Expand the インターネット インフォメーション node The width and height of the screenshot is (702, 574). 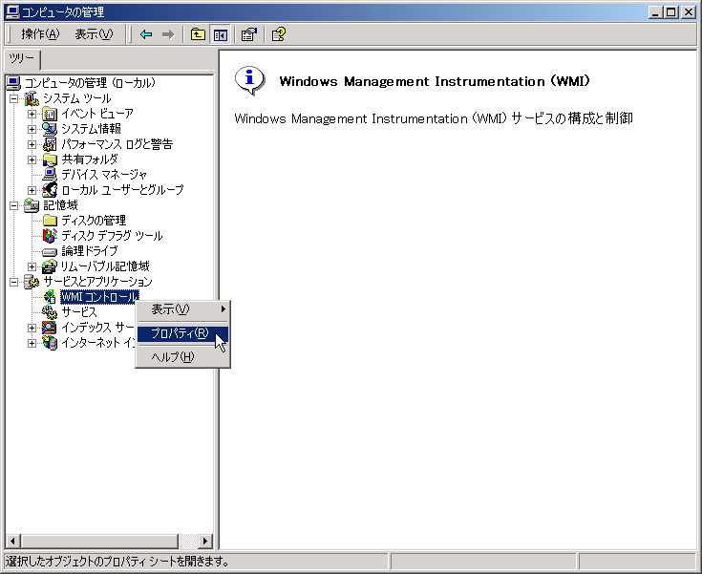32,343
